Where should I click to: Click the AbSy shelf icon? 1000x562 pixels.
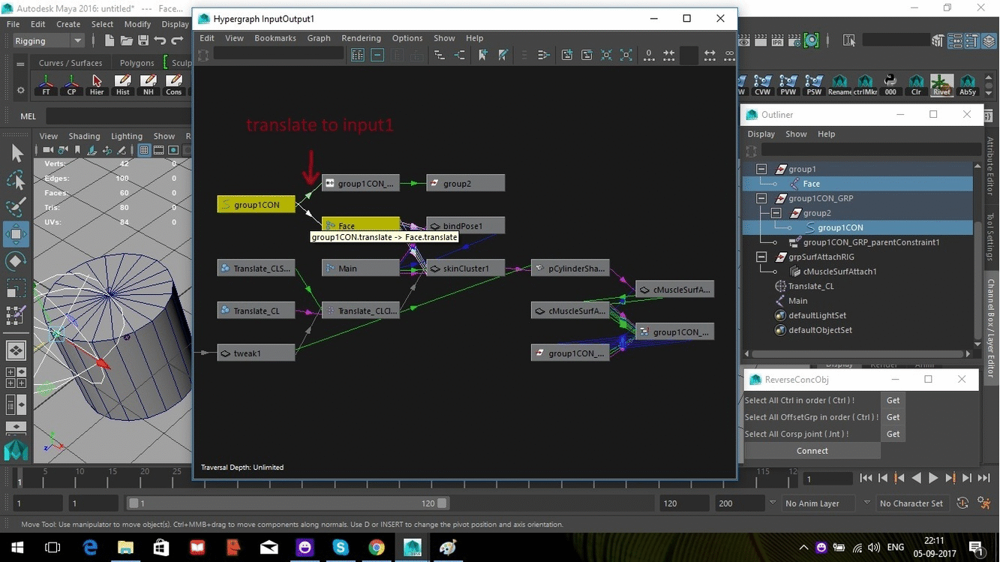point(968,85)
